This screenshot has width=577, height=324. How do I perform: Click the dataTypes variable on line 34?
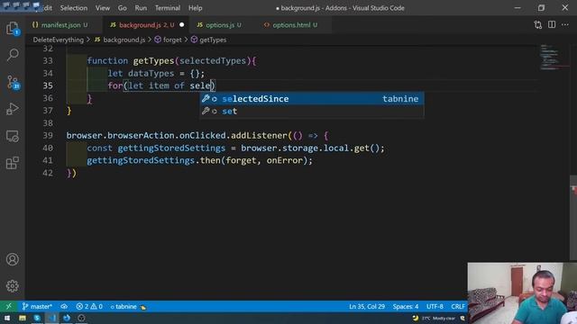151,74
